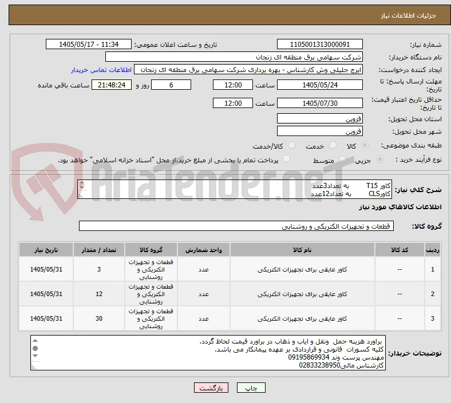Click item name in row 3
The image size is (451, 403).
(302, 318)
